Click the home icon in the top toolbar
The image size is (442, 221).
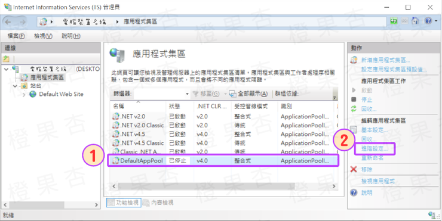tap(415, 21)
